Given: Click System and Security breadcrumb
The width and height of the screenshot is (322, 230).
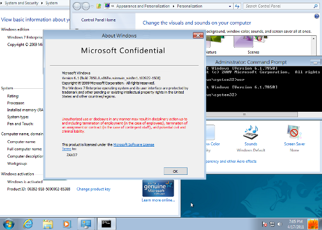Looking at the screenshot, I should click(21, 3).
